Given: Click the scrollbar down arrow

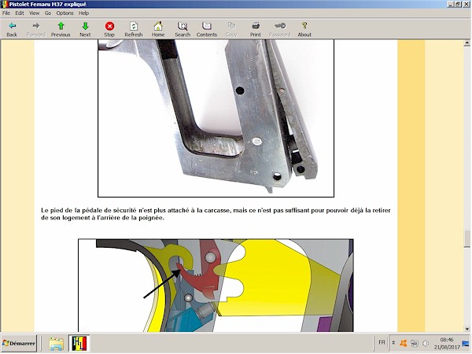Looking at the screenshot, I should tap(466, 328).
